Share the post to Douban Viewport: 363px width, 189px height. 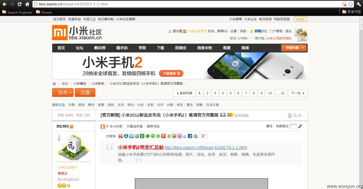click(142, 136)
